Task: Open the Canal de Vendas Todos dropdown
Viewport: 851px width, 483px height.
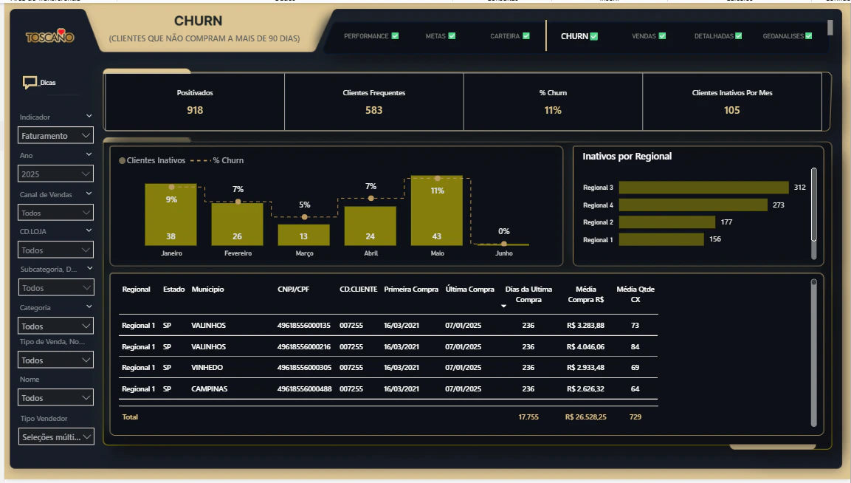Action: point(55,213)
